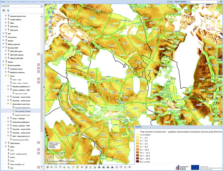Click legend icon beside DPZ/LMS vektory

(x=38, y=54)
